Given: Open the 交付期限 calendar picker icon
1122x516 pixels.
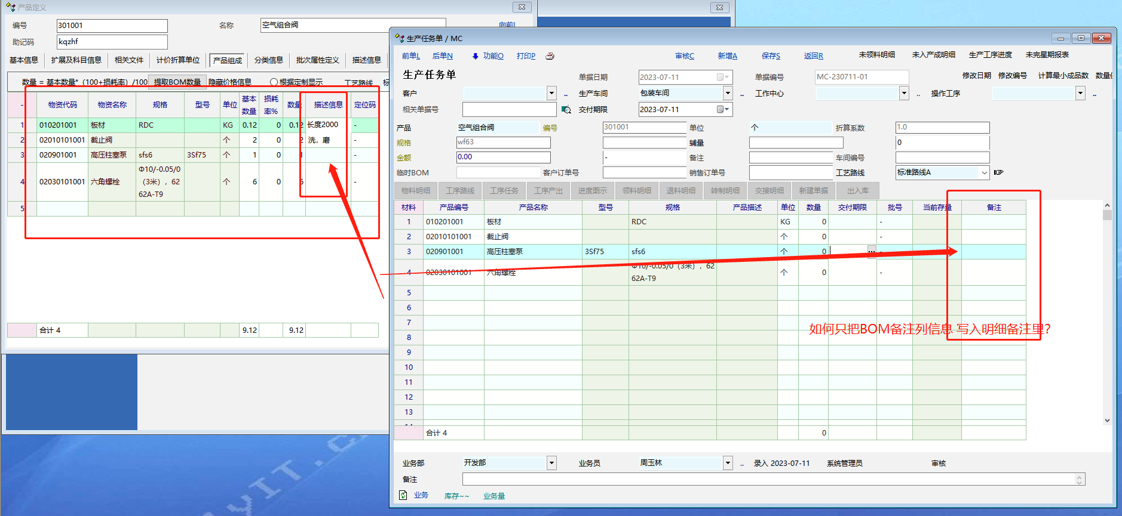Looking at the screenshot, I should click(x=722, y=110).
